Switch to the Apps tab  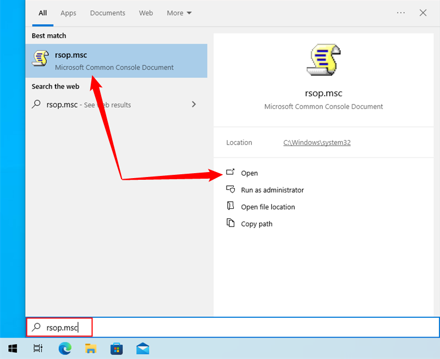[x=68, y=13]
